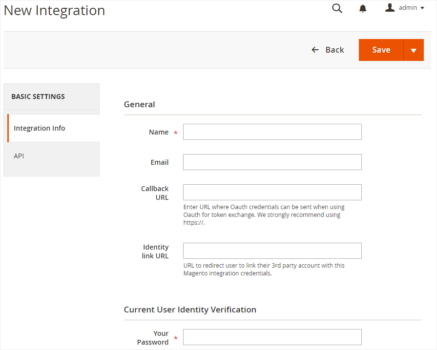Click into the Callback URL field

click(x=272, y=192)
